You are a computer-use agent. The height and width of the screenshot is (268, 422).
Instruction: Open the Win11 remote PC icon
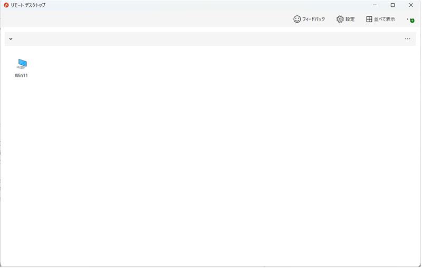click(22, 64)
